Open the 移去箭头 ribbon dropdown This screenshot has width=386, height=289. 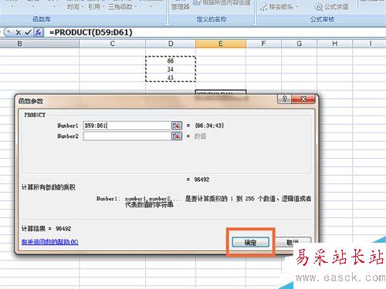pyautogui.click(x=279, y=7)
